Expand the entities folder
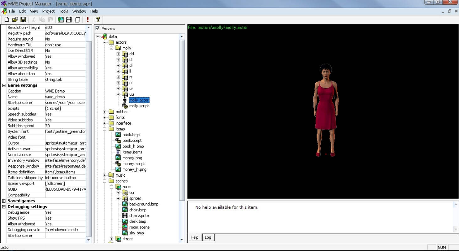The height and width of the screenshot is (251, 459). (x=105, y=111)
